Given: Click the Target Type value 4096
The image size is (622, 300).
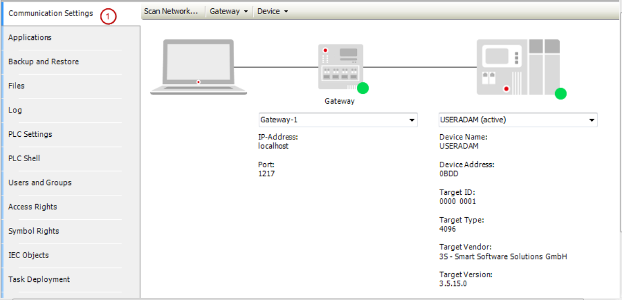Looking at the screenshot, I should [448, 229].
